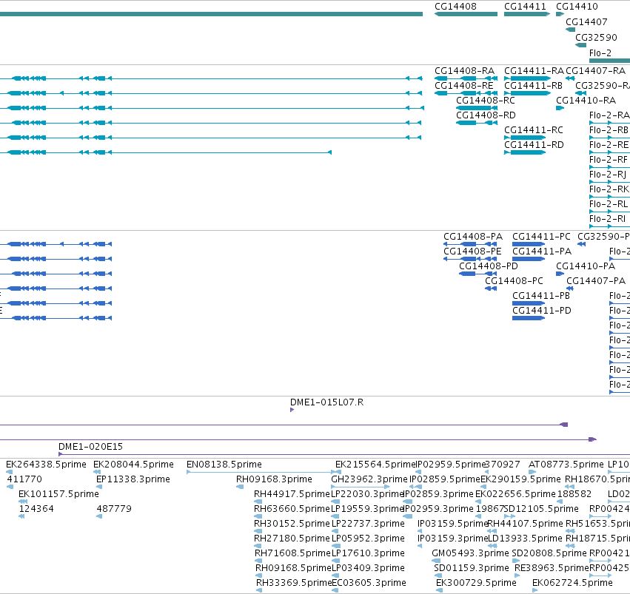Open the SD01159.3prime EST label
The image size is (630, 594).
pyautogui.click(x=472, y=568)
